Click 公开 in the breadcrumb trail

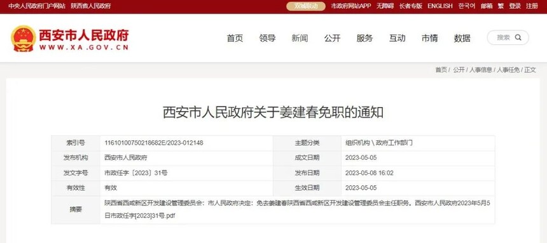point(459,70)
